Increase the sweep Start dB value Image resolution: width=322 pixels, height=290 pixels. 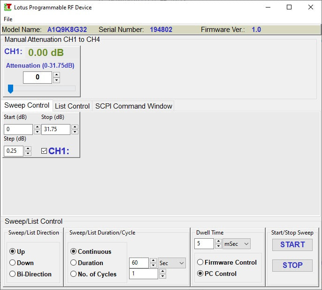(37, 127)
